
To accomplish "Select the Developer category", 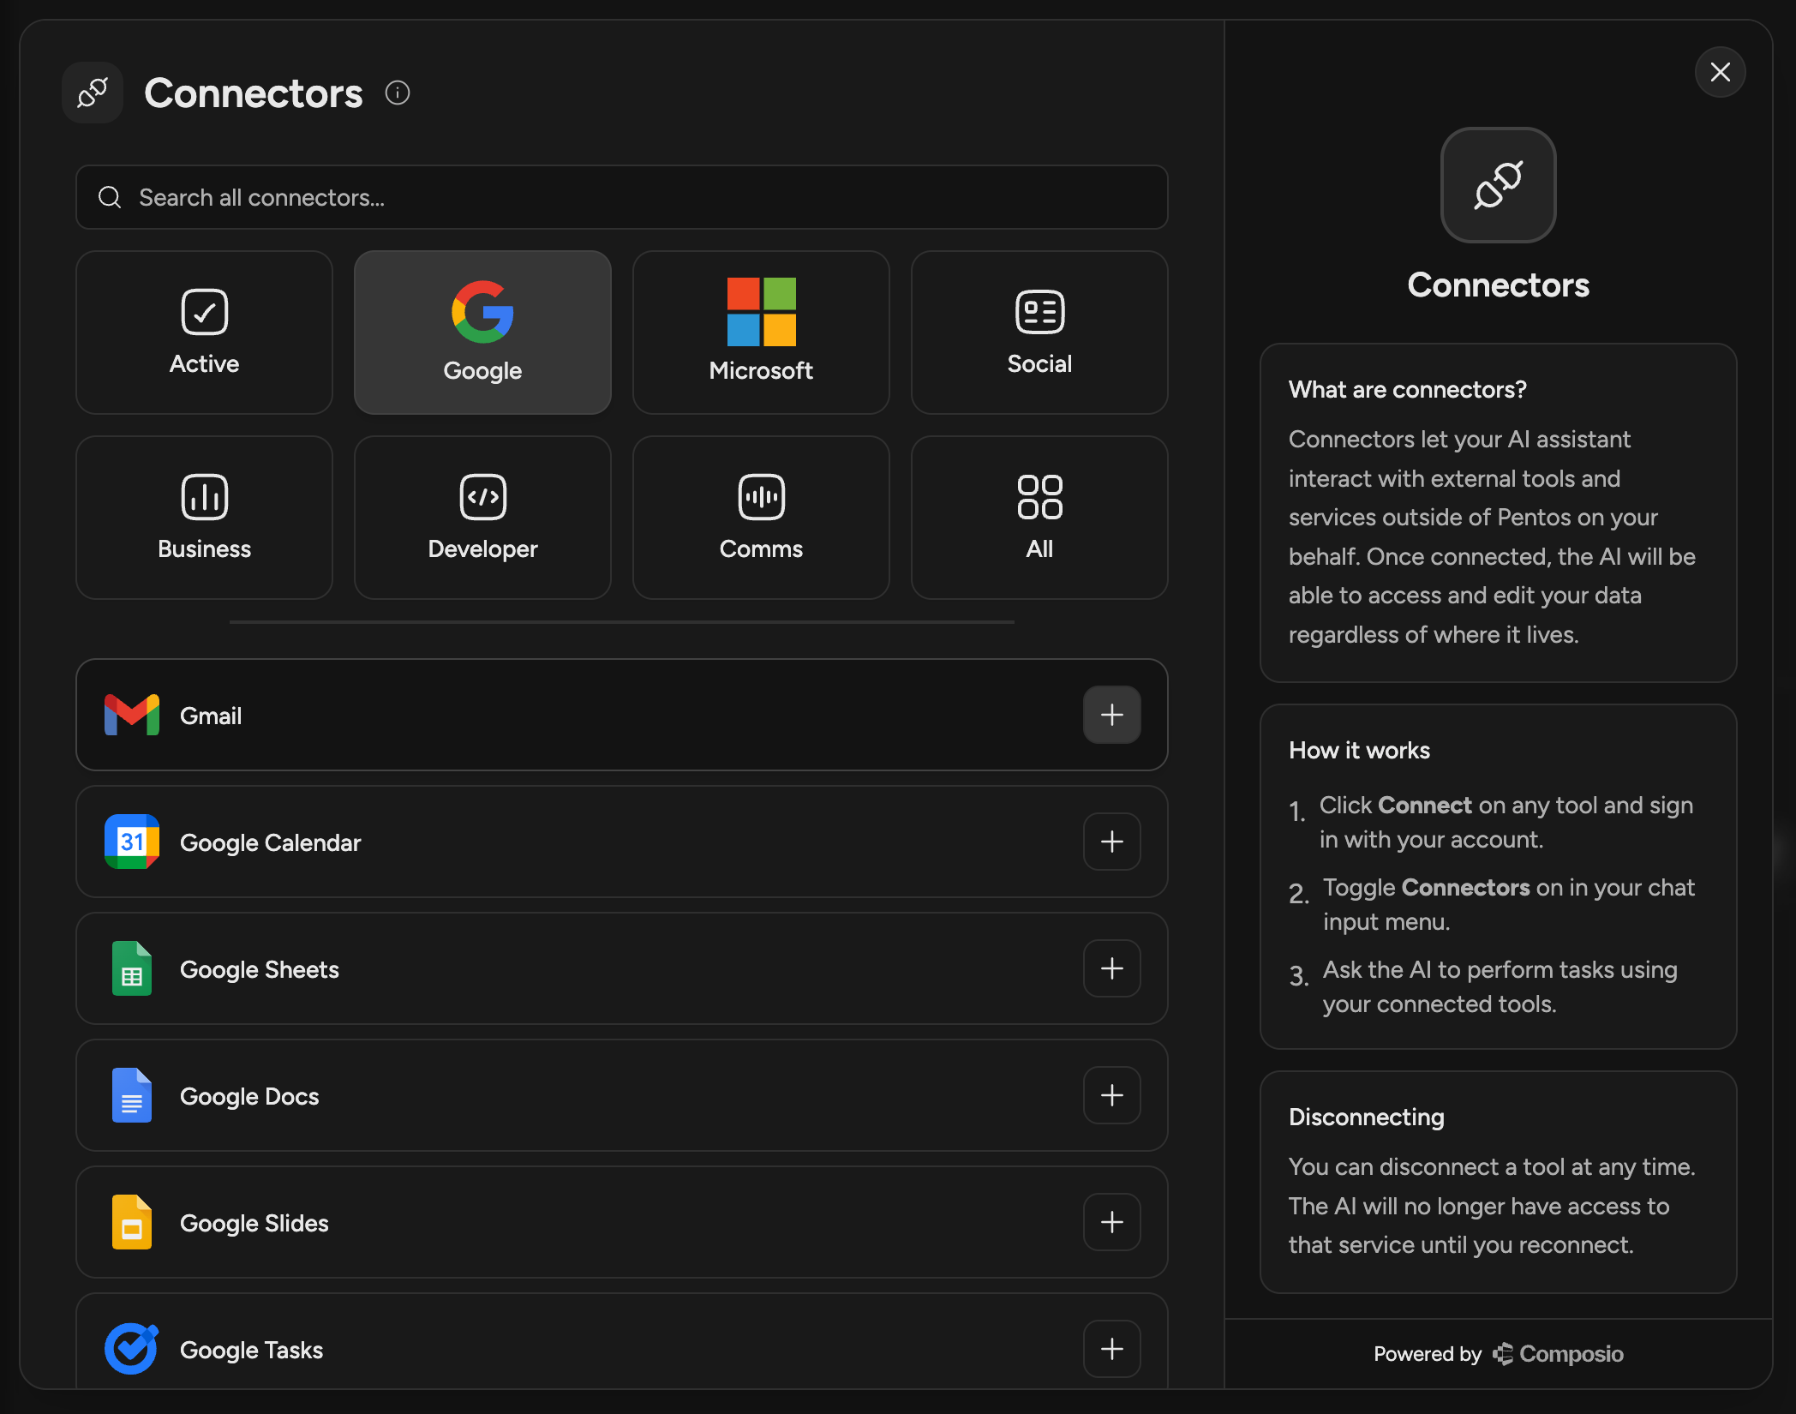I will (482, 518).
